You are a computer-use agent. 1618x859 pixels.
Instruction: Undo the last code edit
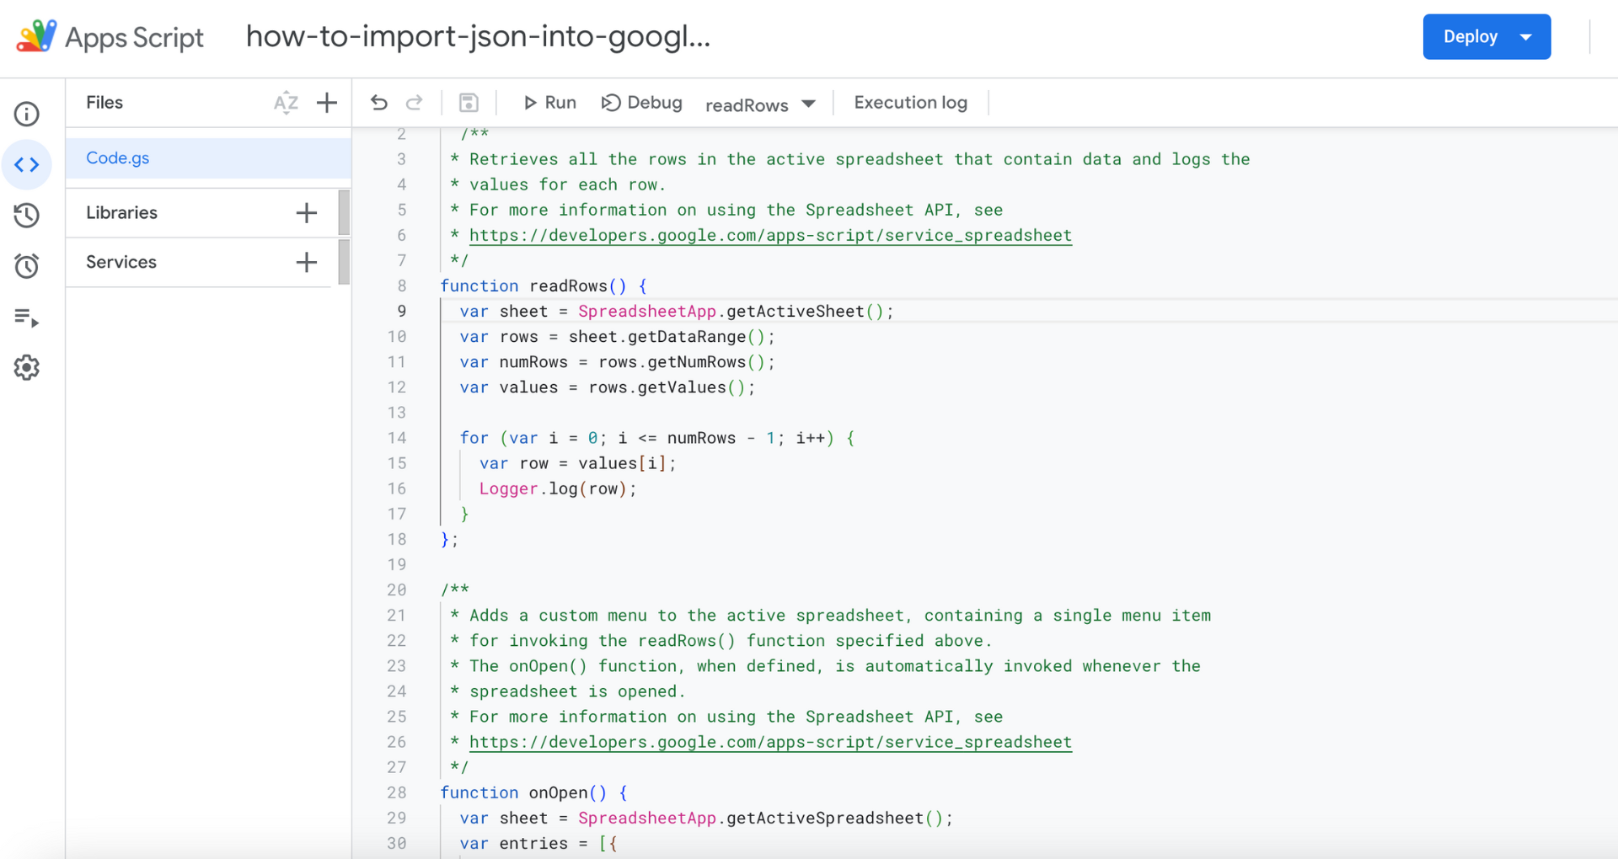[x=379, y=102]
